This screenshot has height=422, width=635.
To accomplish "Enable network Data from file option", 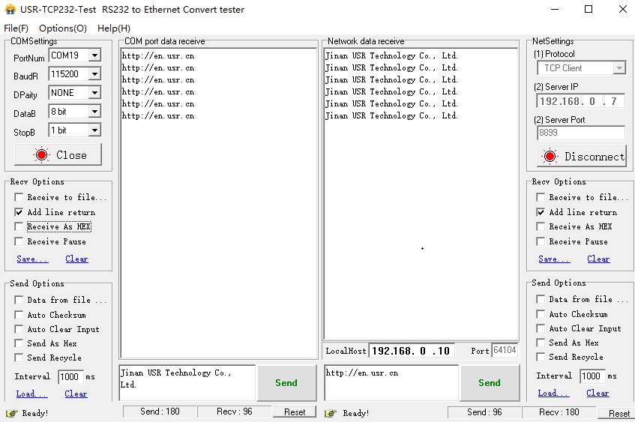I will tap(541, 299).
